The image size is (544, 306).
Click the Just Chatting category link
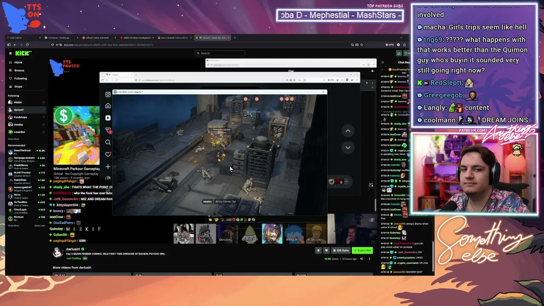(74, 258)
